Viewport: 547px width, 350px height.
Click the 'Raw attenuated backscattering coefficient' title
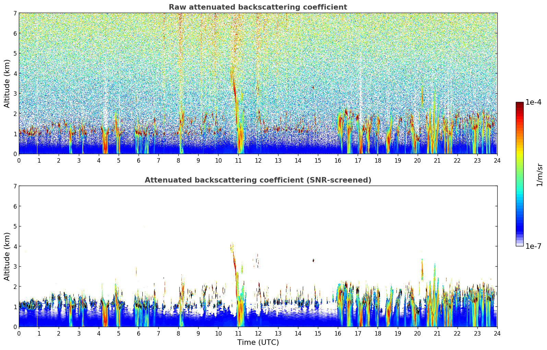pos(258,7)
